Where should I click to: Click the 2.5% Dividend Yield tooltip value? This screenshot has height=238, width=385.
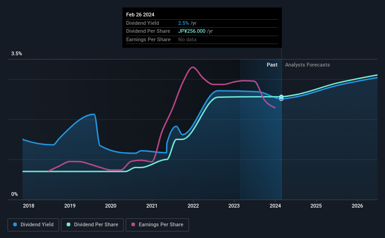point(183,23)
